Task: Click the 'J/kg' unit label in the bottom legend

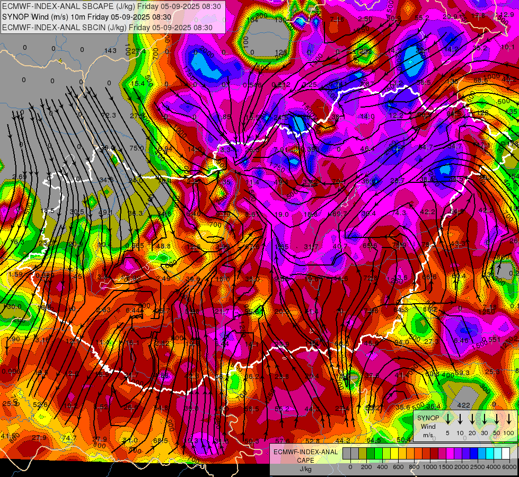Action: 305,469
